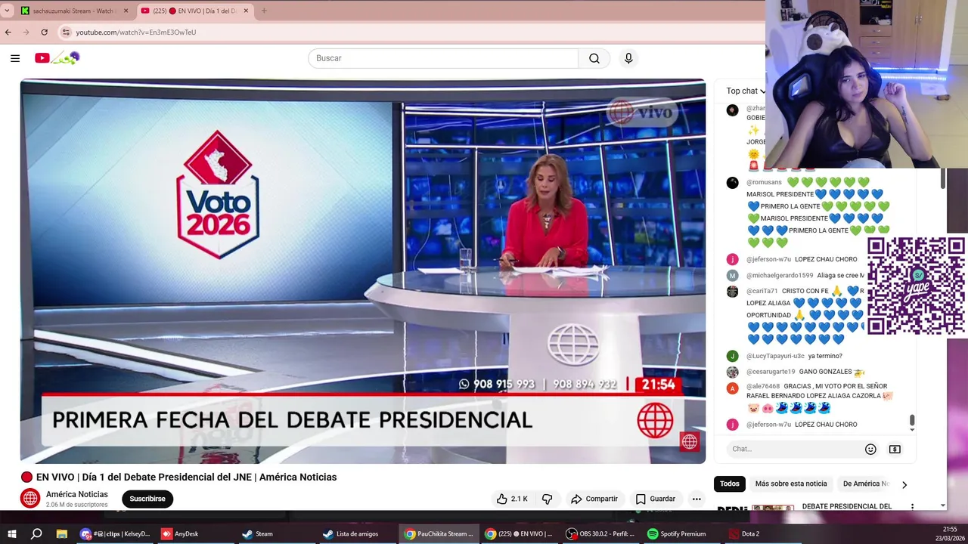Expand the Top chat dropdown
Viewport: 968px width, 544px height.
pyautogui.click(x=746, y=91)
